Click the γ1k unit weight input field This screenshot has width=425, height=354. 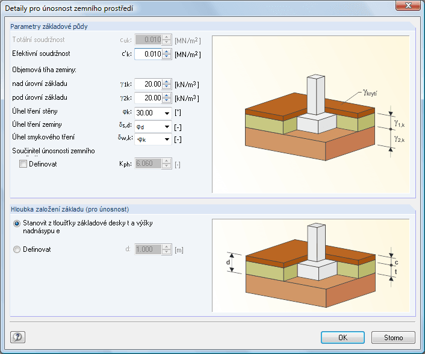tap(148, 84)
